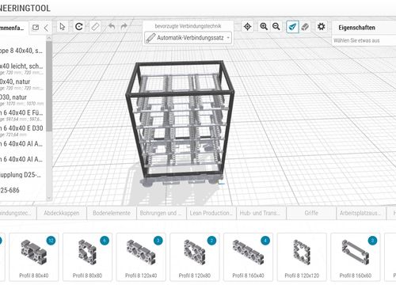Switch to the Abdeckkappen tab
The width and height of the screenshot is (396, 285).
[62, 213]
